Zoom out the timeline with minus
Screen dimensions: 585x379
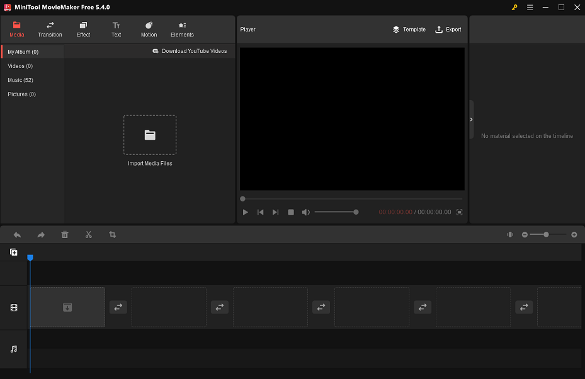[x=525, y=235]
